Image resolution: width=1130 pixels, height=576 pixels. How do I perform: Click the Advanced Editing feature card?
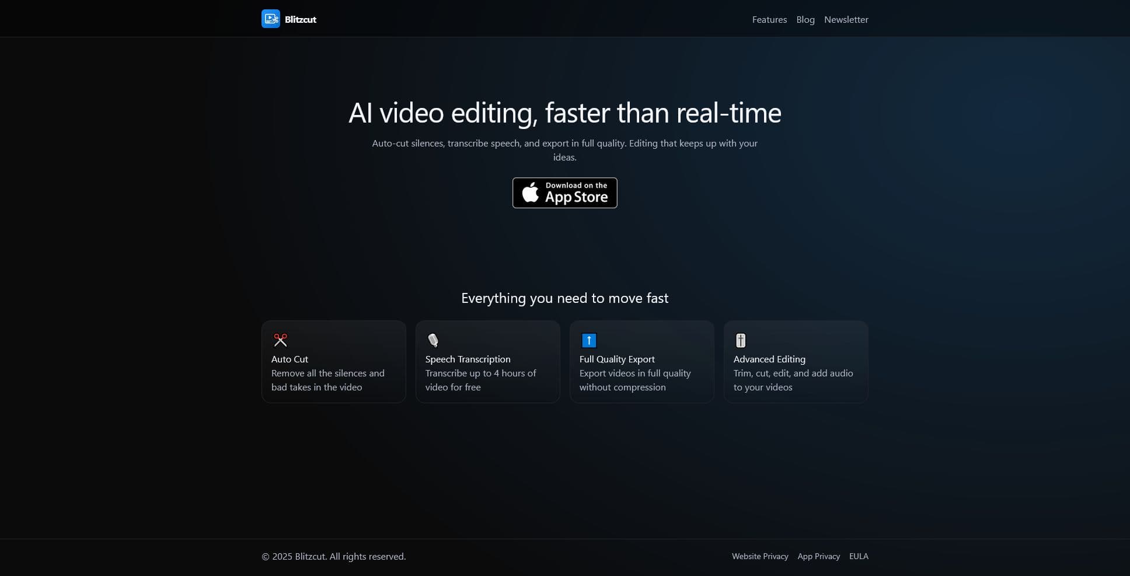(796, 362)
